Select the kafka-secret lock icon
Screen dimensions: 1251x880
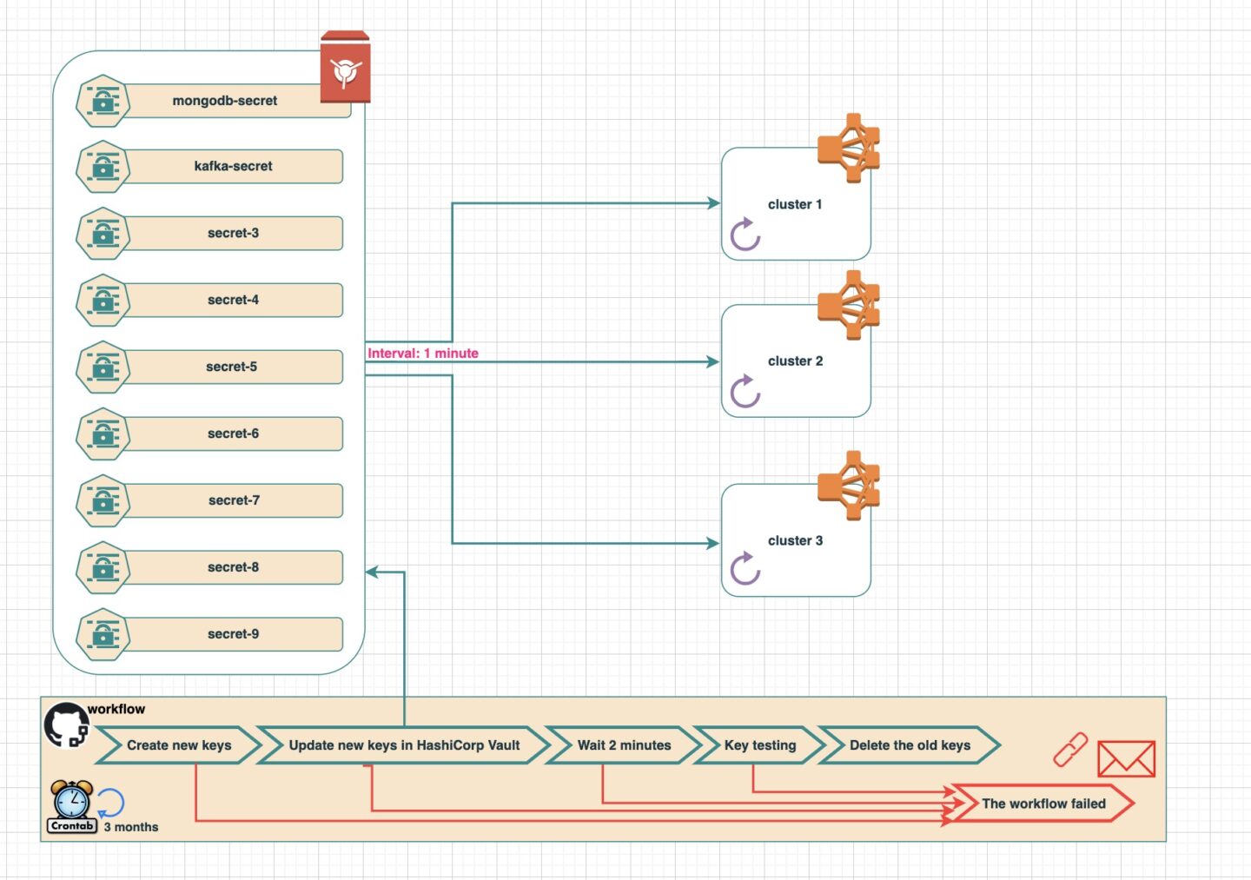[x=103, y=167]
